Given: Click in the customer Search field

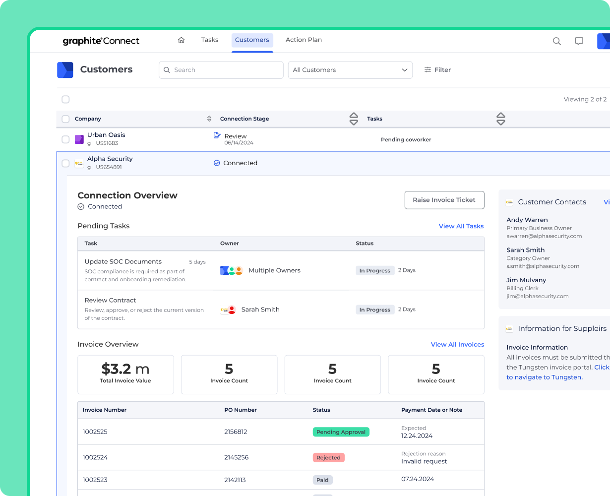Looking at the screenshot, I should (x=221, y=70).
